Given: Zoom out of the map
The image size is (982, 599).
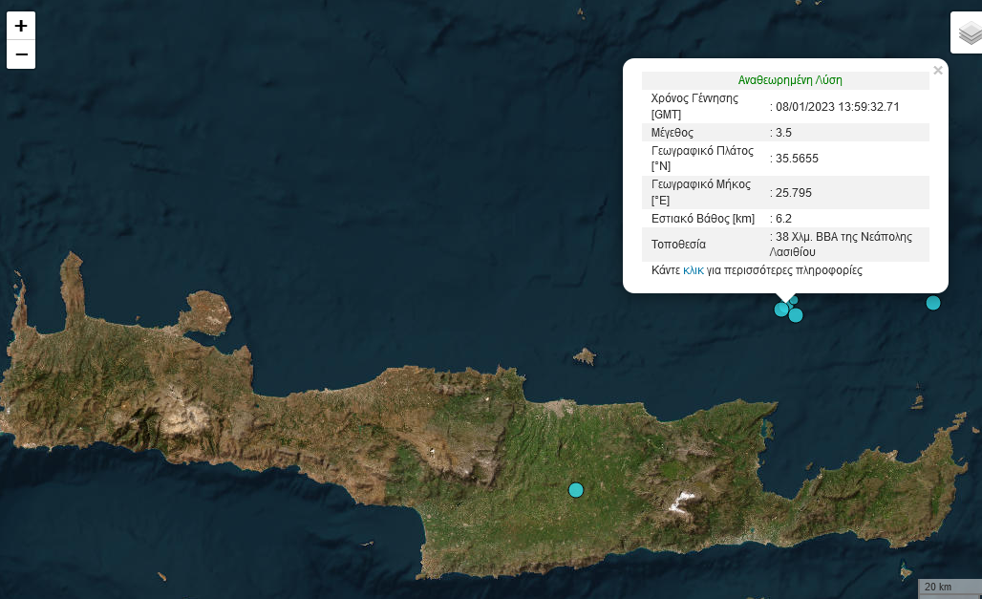Looking at the screenshot, I should pyautogui.click(x=21, y=54).
